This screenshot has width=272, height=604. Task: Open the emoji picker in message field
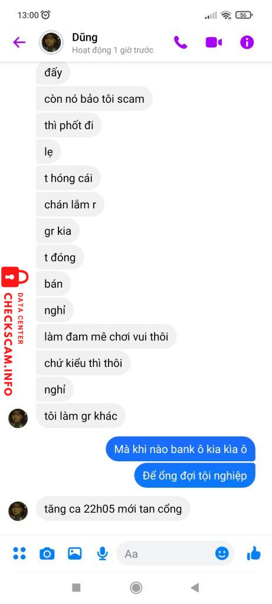tap(222, 554)
